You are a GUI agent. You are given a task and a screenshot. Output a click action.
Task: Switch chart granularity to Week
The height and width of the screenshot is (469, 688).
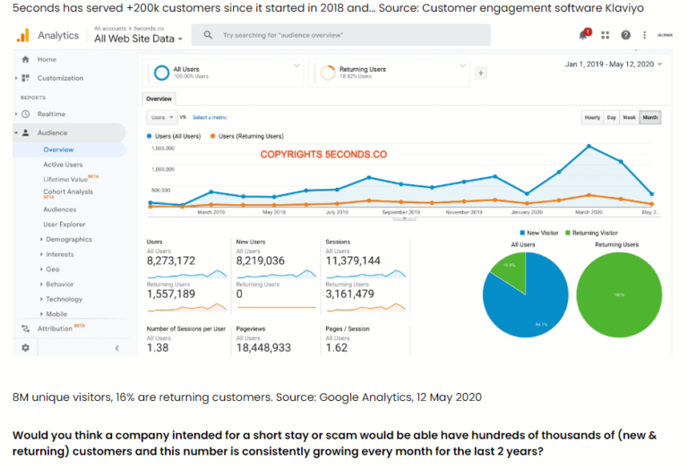pyautogui.click(x=629, y=117)
